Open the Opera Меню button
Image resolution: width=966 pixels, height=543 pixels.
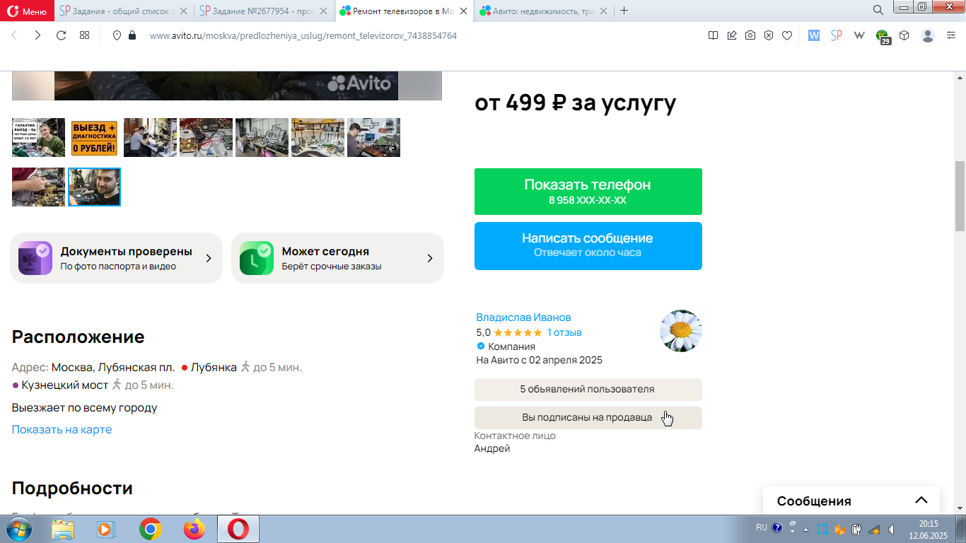coord(27,11)
